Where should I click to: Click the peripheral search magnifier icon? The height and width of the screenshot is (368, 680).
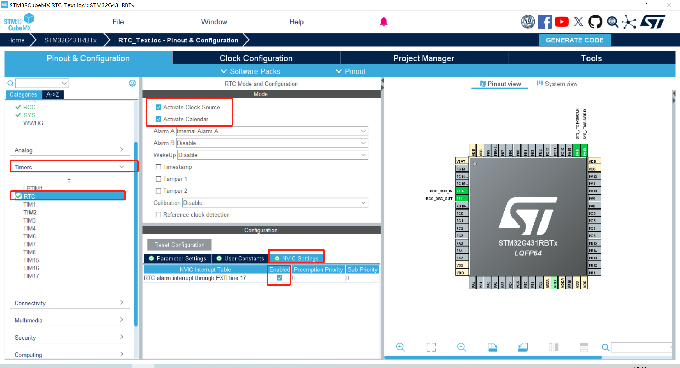pos(11,83)
